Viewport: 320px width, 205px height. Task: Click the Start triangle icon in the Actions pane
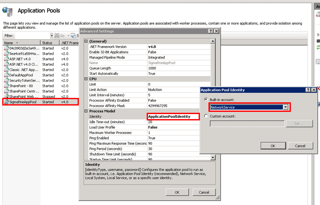pyautogui.click(x=318, y=35)
